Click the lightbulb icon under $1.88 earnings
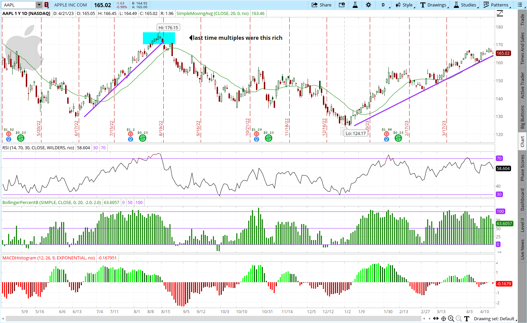 pyautogui.click(x=386, y=139)
